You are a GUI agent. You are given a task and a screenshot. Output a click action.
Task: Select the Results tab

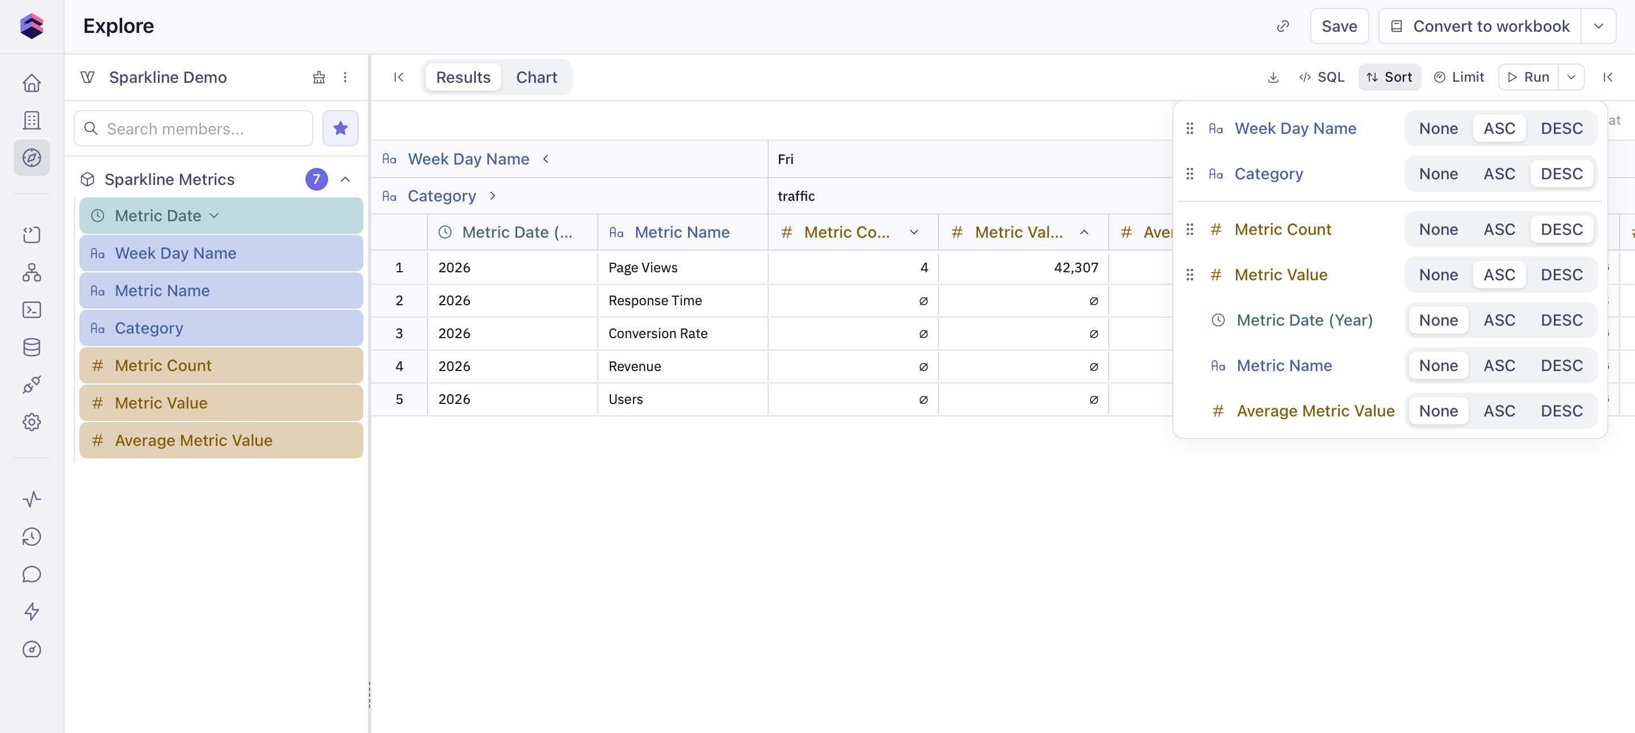point(463,77)
